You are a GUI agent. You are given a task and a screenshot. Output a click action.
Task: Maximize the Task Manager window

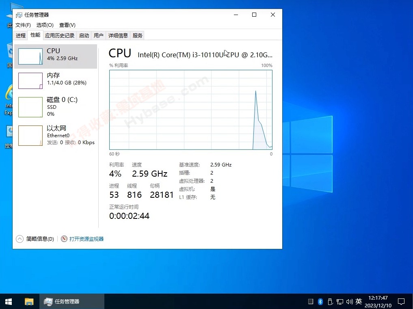click(254, 15)
